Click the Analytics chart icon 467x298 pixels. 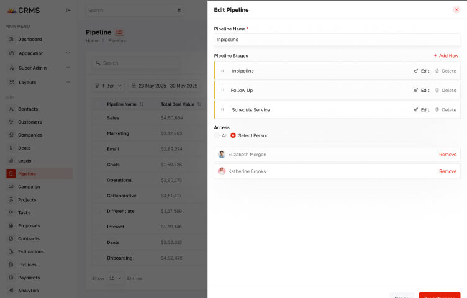click(11, 291)
